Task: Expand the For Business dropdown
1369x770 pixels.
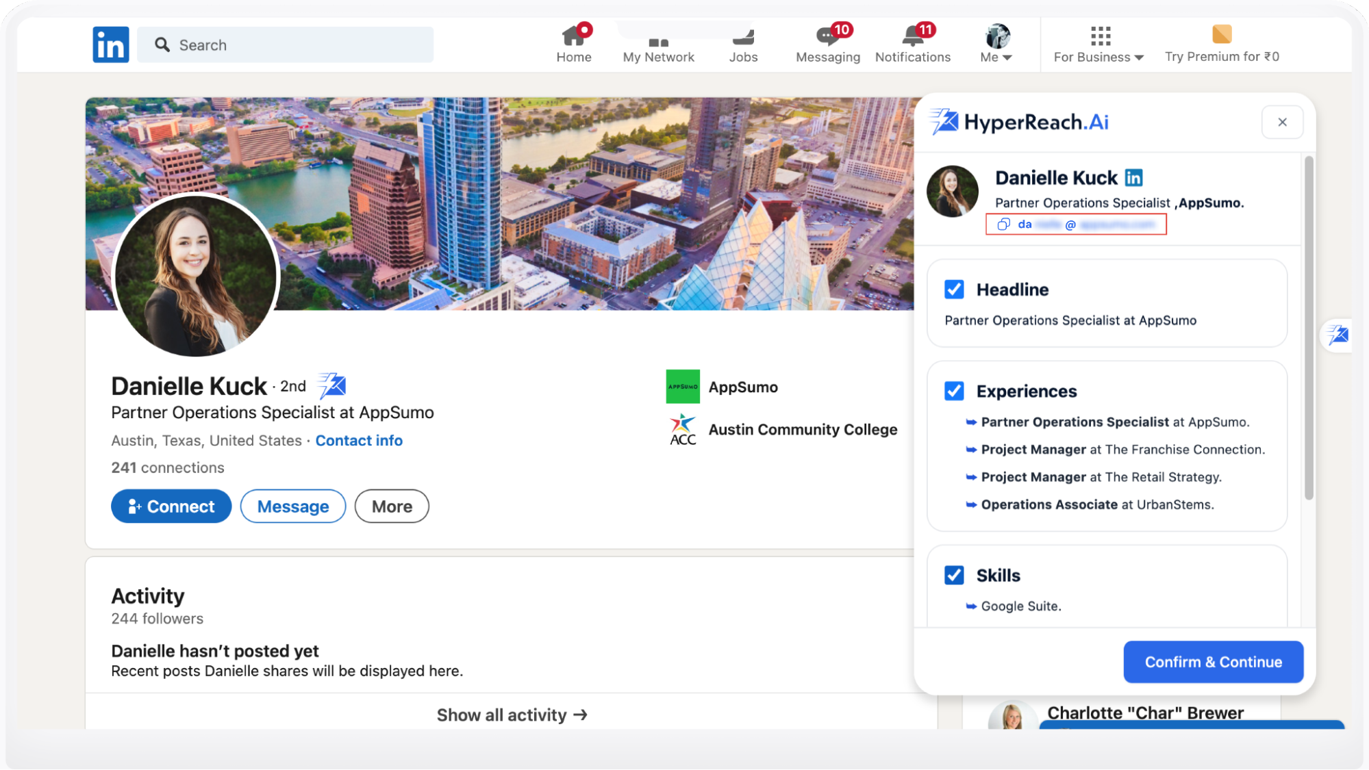Action: [1098, 44]
